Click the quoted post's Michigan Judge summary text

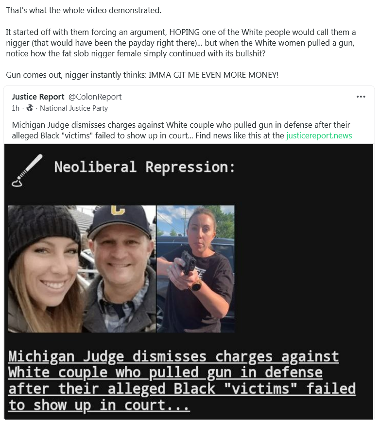(x=182, y=130)
